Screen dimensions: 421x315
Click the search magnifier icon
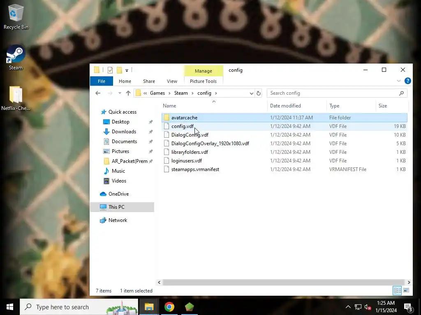[x=401, y=93]
